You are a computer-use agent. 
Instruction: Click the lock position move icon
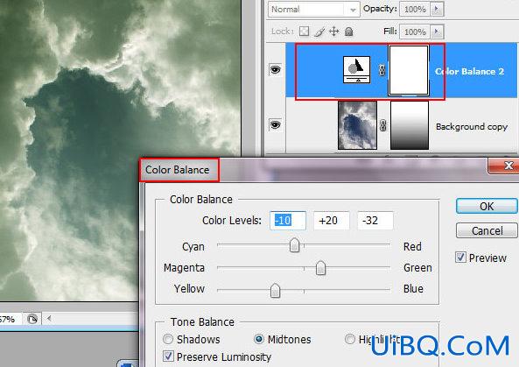(x=334, y=32)
